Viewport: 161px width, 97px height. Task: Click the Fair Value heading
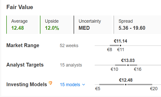(20, 7)
